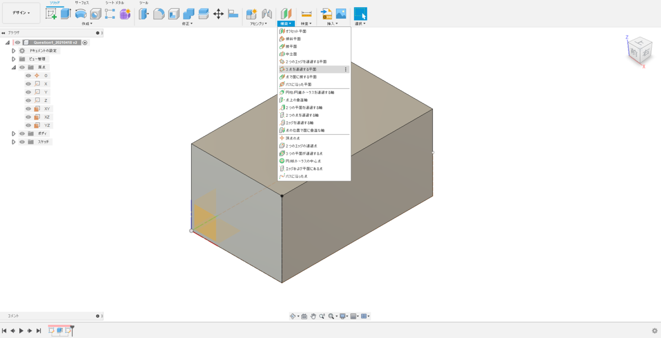661x338 pixels.
Task: Open the 挿入 toolbar dropdown
Action: tap(333, 24)
